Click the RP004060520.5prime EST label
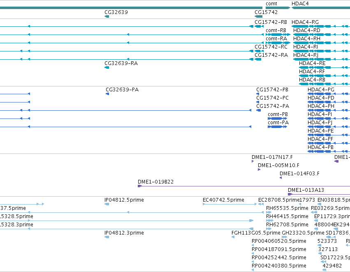 [279, 242]
